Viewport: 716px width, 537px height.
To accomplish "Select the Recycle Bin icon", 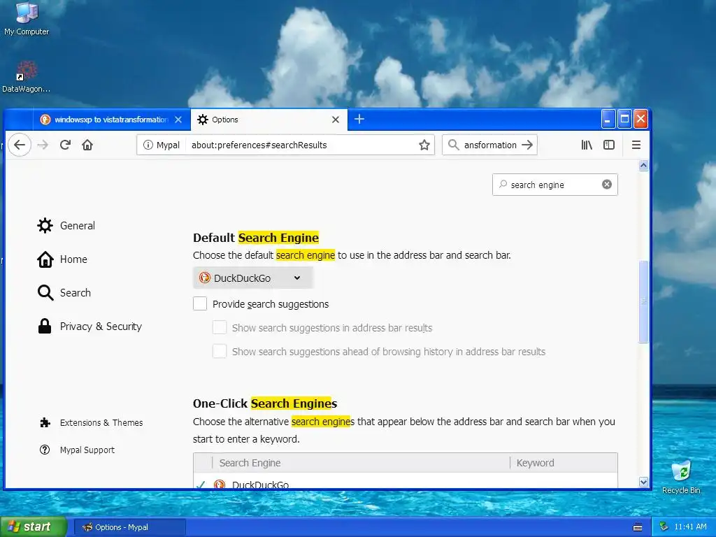I will (x=681, y=477).
